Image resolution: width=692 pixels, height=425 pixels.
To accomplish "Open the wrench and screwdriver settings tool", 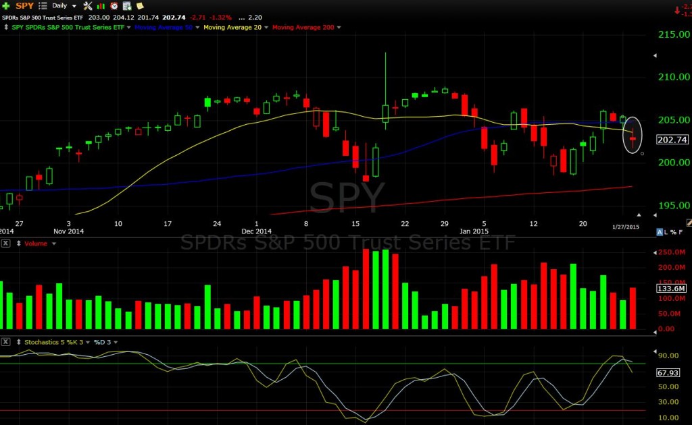I will coord(88,5).
